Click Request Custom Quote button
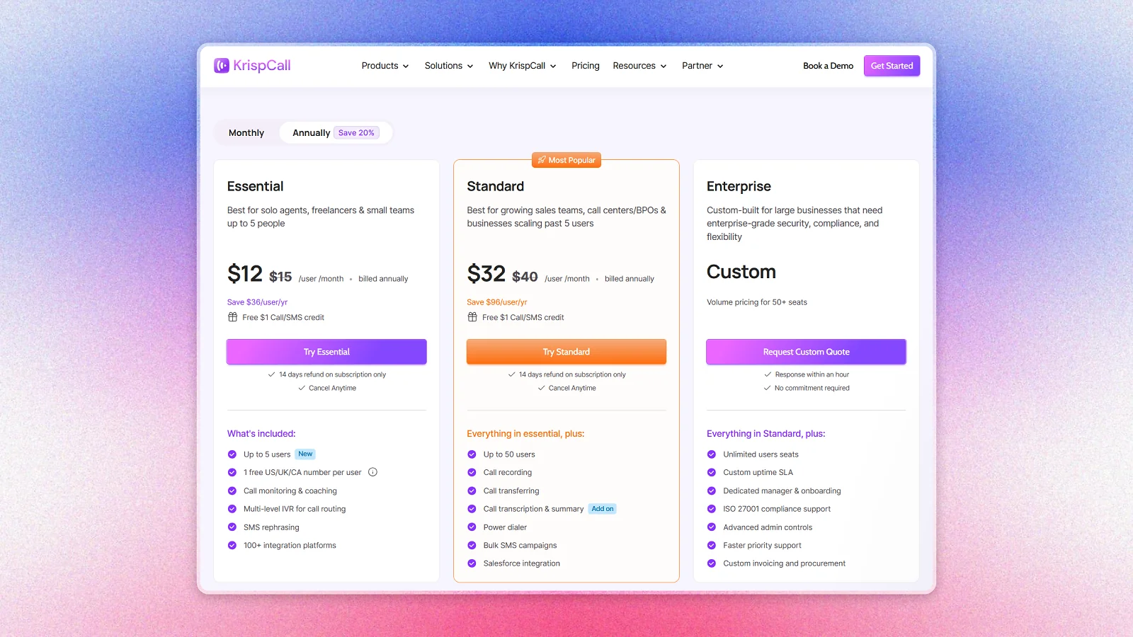This screenshot has width=1133, height=637. pos(806,352)
